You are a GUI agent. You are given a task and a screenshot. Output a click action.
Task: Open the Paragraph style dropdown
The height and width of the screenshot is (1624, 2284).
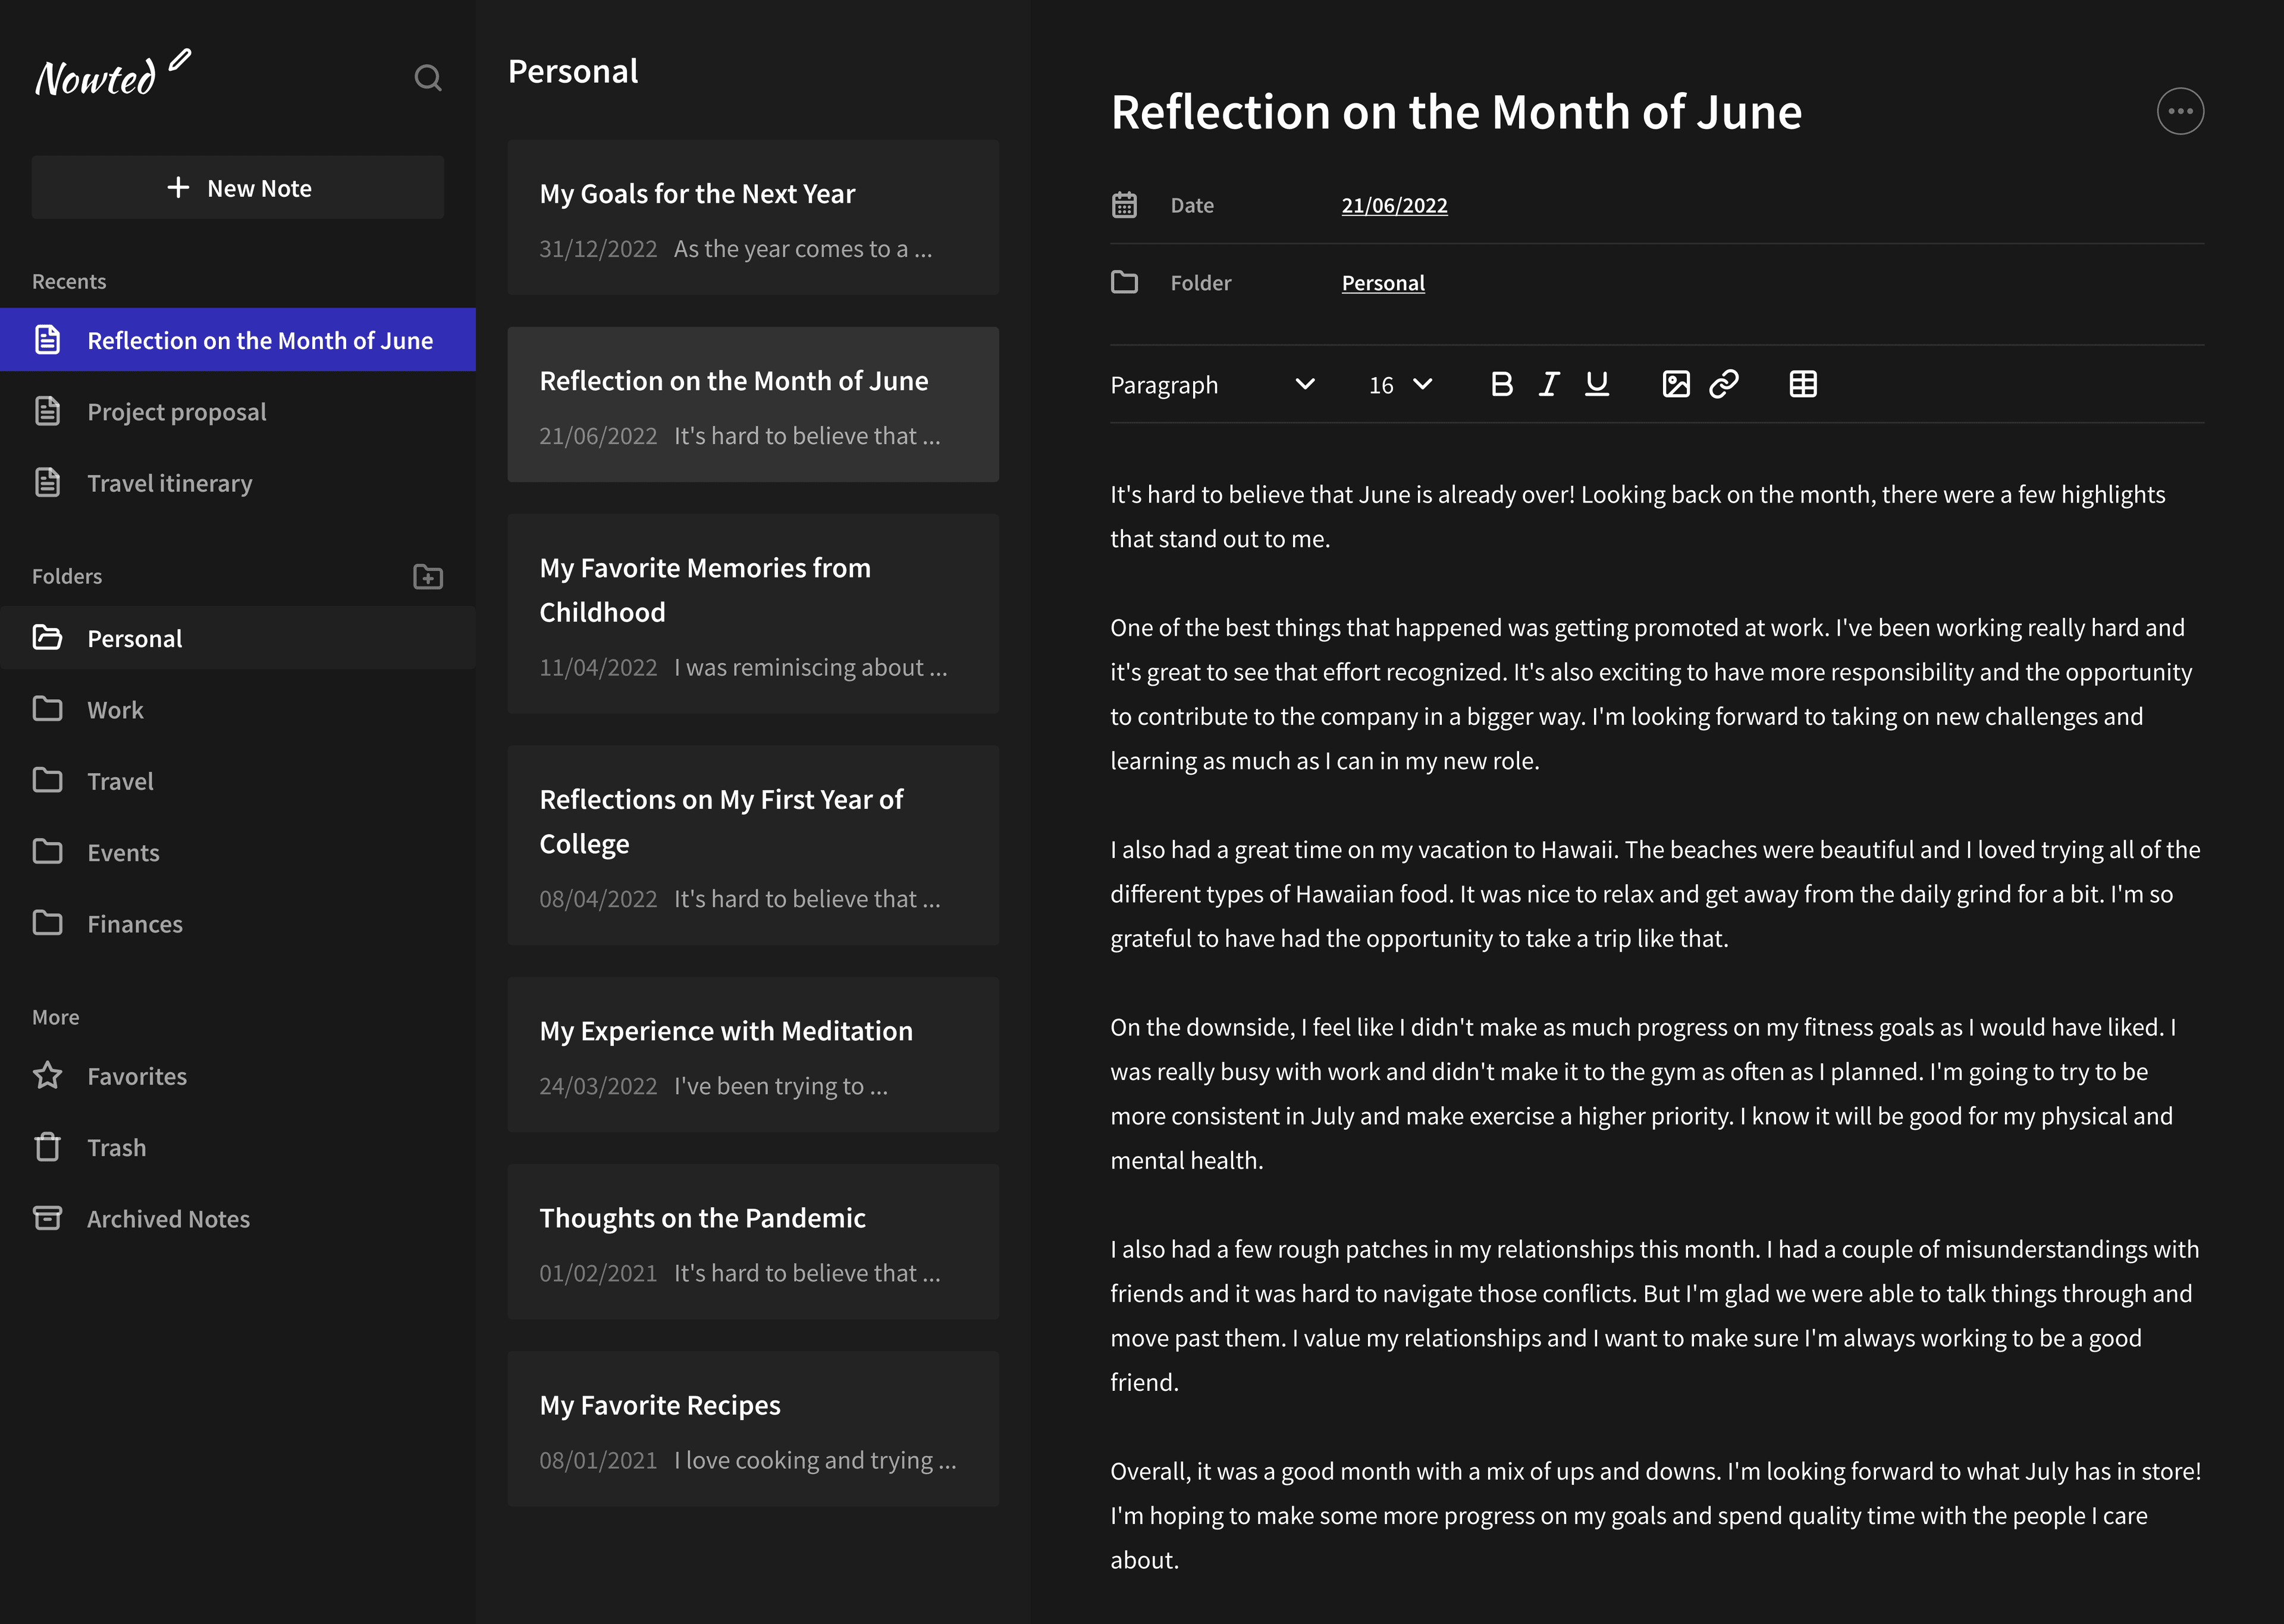pyautogui.click(x=1212, y=385)
